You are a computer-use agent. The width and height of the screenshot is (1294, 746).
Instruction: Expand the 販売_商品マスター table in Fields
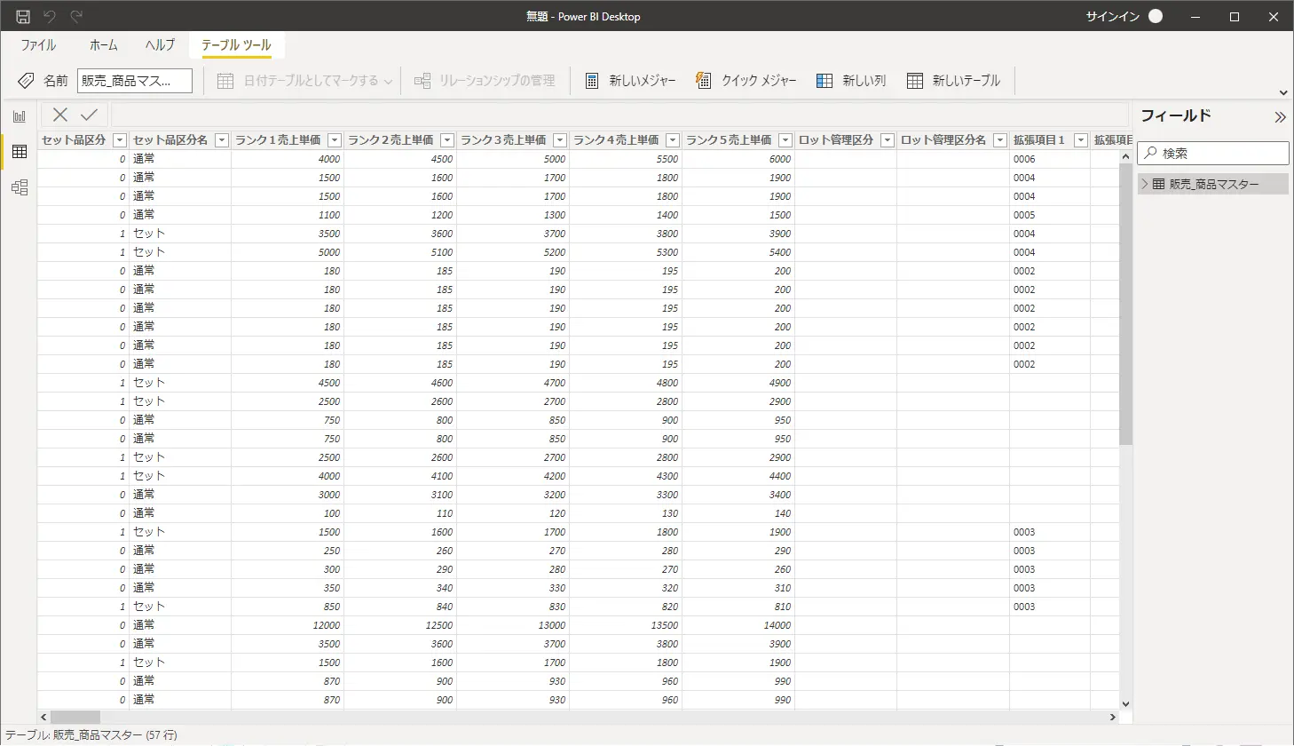(x=1145, y=184)
